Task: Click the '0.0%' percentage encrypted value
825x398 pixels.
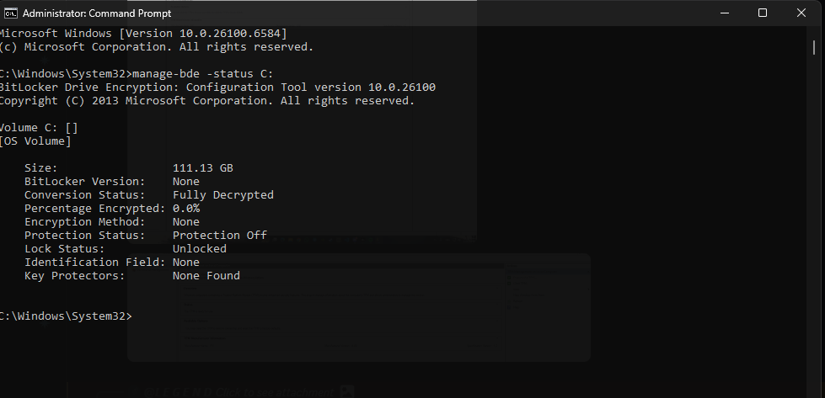Action: tap(186, 209)
